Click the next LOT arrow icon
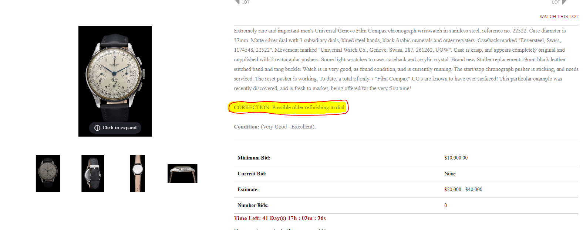583x230 pixels. tap(564, 2)
